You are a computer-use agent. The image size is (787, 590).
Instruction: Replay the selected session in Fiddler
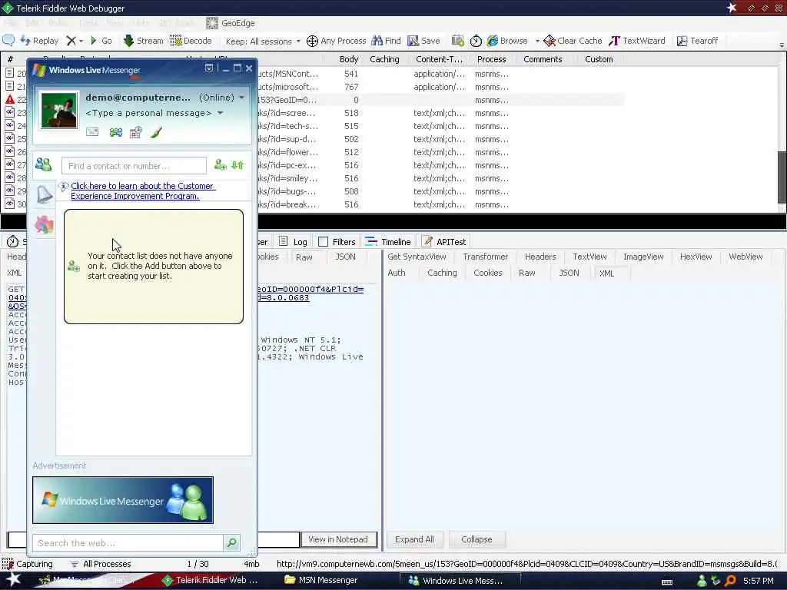(x=40, y=41)
